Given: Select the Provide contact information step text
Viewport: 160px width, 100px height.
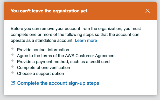Looking at the screenshot, I should click(43, 50).
